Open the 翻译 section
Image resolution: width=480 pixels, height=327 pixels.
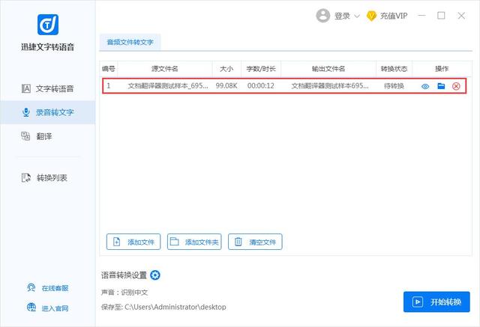click(48, 136)
